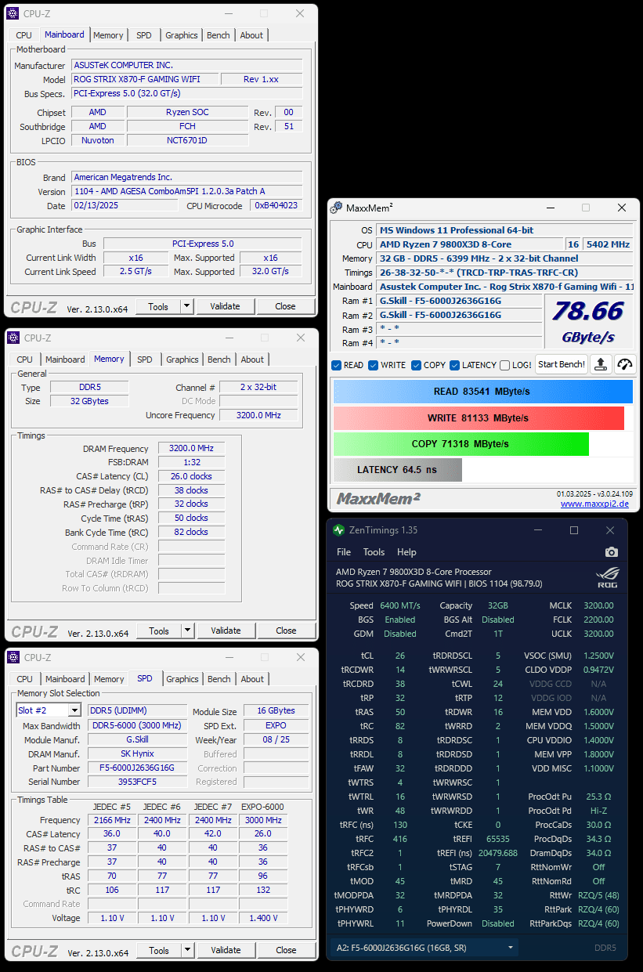This screenshot has width=643, height=972.
Task: Click Validate in the Mainboard CPU-Z window
Action: click(225, 306)
